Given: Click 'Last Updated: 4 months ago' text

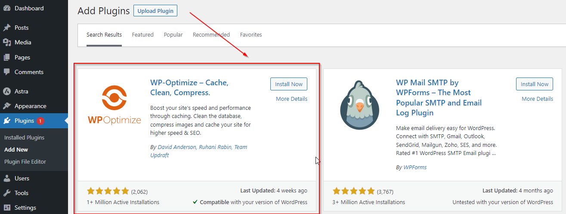Looking at the screenshot, I should tap(518, 190).
